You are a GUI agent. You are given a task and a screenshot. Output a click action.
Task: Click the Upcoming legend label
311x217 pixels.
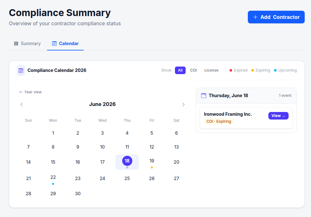(x=287, y=70)
